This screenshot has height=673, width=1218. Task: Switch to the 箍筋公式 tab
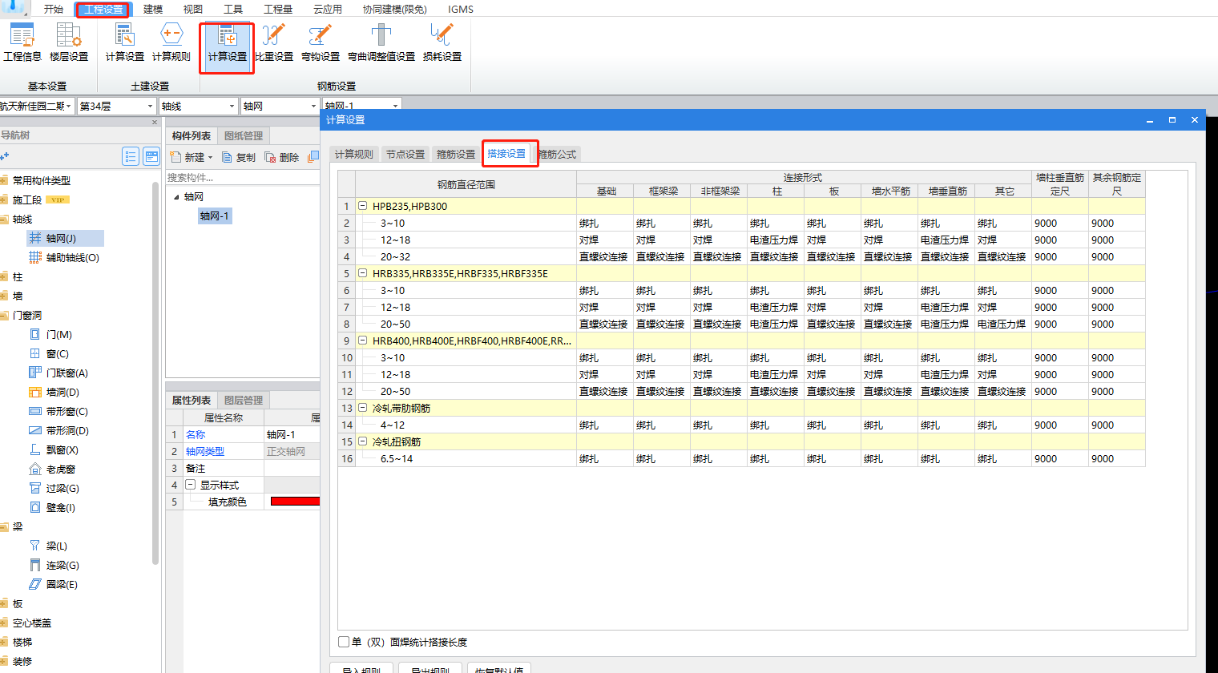557,154
